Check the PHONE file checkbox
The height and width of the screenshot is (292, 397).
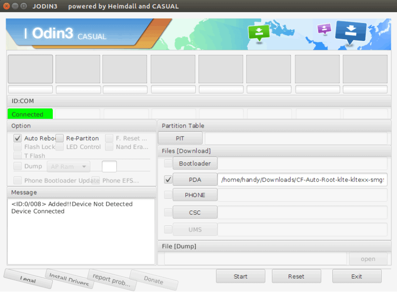point(168,195)
